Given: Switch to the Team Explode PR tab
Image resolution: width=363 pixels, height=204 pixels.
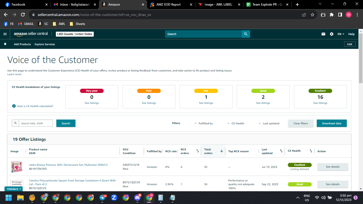Looking at the screenshot, I should coord(268,5).
